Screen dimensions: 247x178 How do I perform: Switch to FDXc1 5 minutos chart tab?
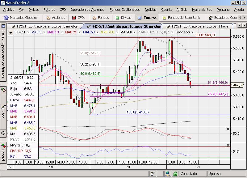(45, 26)
